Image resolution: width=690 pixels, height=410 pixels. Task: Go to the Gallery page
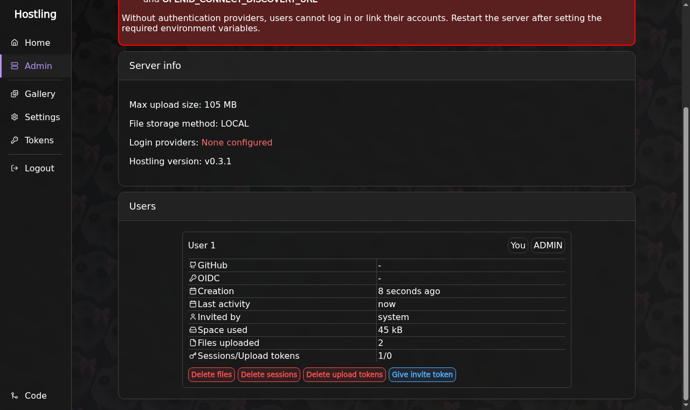click(x=36, y=94)
